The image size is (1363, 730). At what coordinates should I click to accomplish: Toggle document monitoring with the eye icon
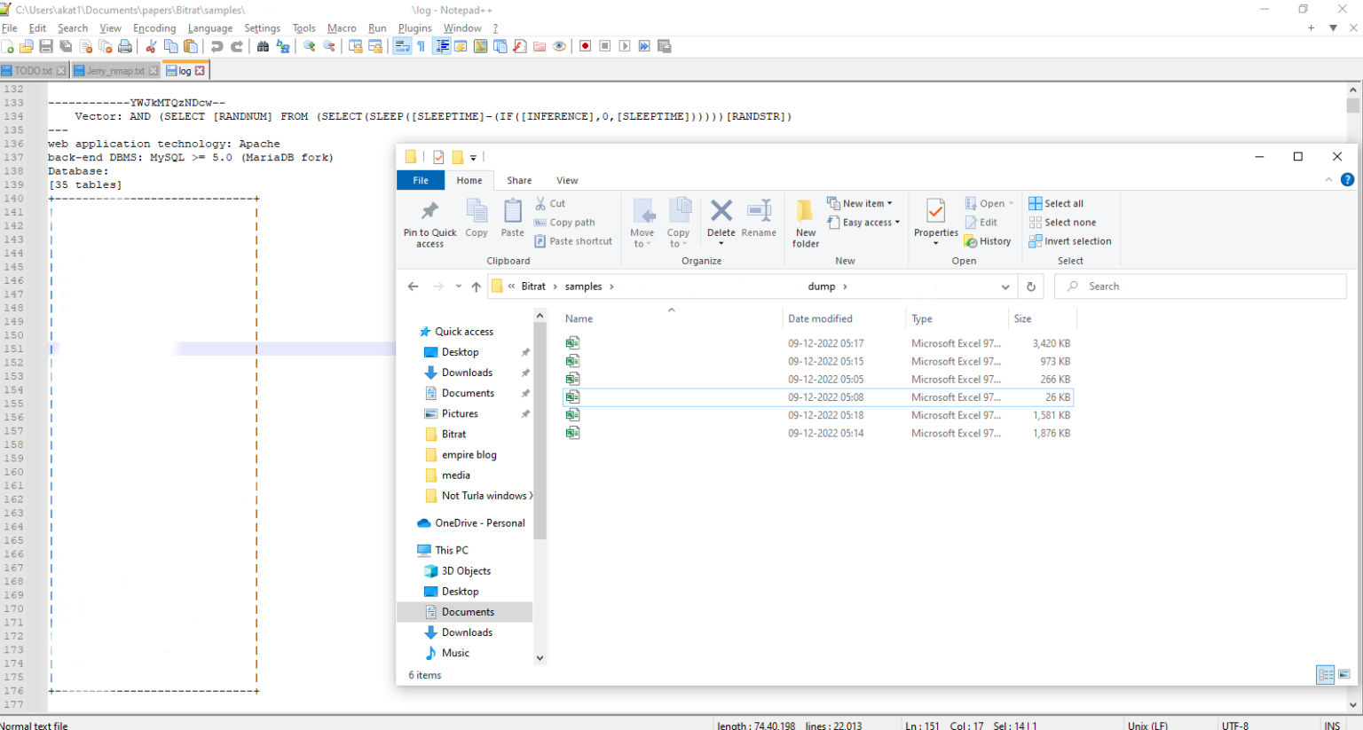point(558,45)
